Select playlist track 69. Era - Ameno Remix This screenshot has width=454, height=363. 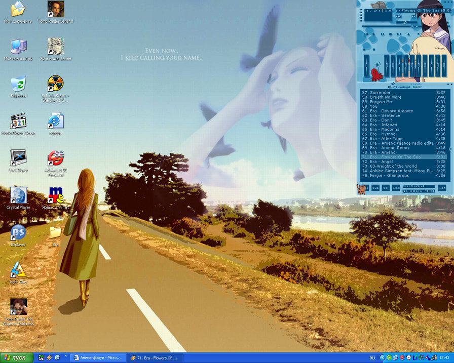[x=404, y=148]
